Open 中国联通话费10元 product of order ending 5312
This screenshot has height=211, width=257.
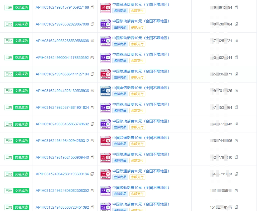141,138
